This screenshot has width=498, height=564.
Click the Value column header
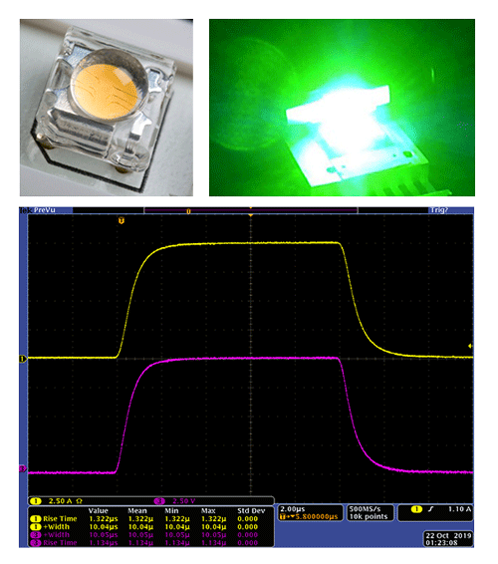(x=99, y=511)
